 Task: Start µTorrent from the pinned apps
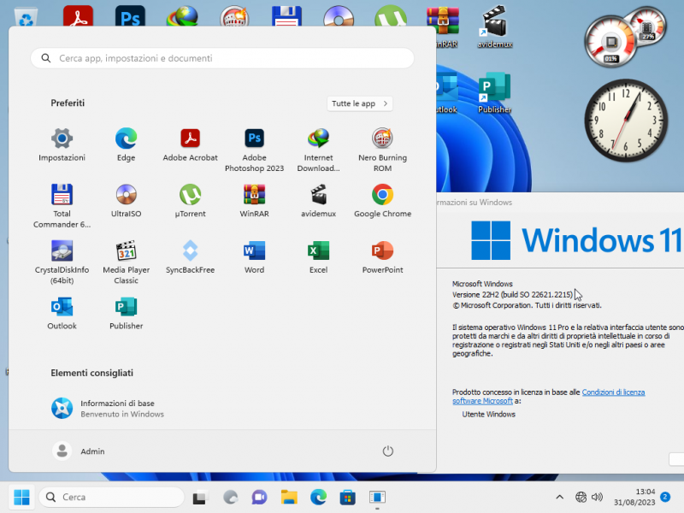tap(190, 197)
